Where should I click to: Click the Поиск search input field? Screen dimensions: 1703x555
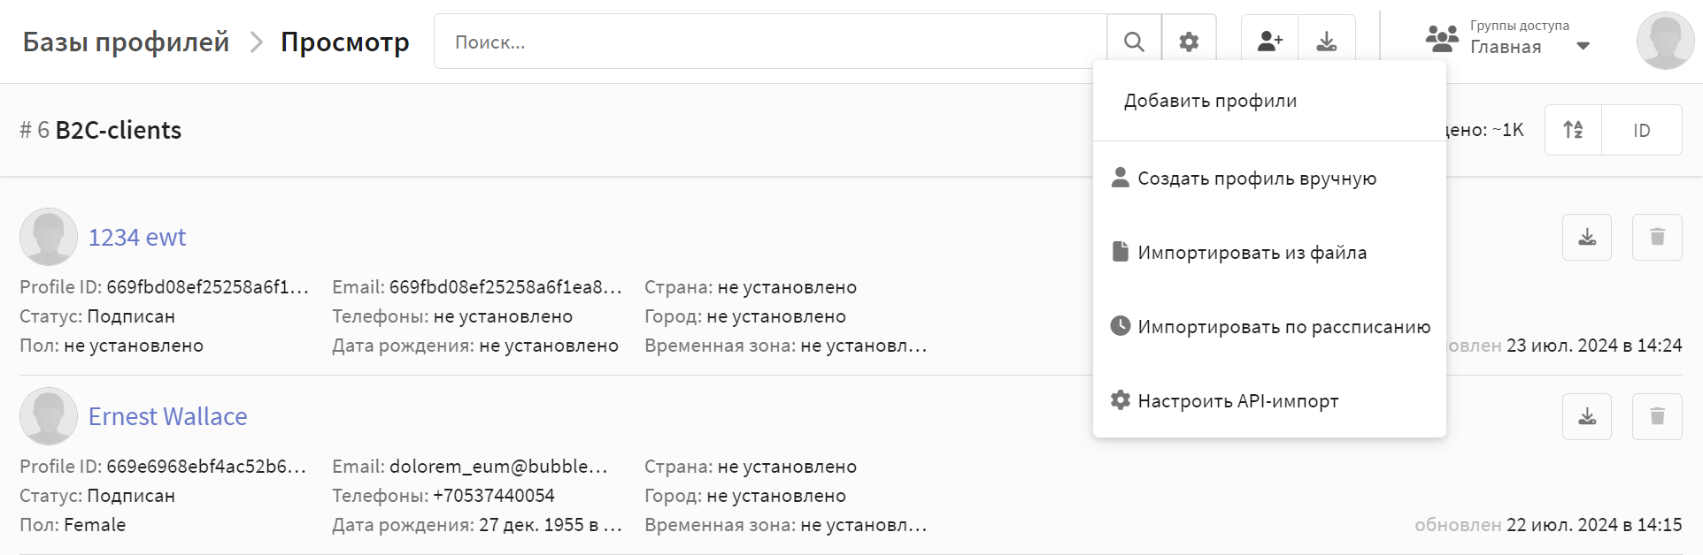770,42
